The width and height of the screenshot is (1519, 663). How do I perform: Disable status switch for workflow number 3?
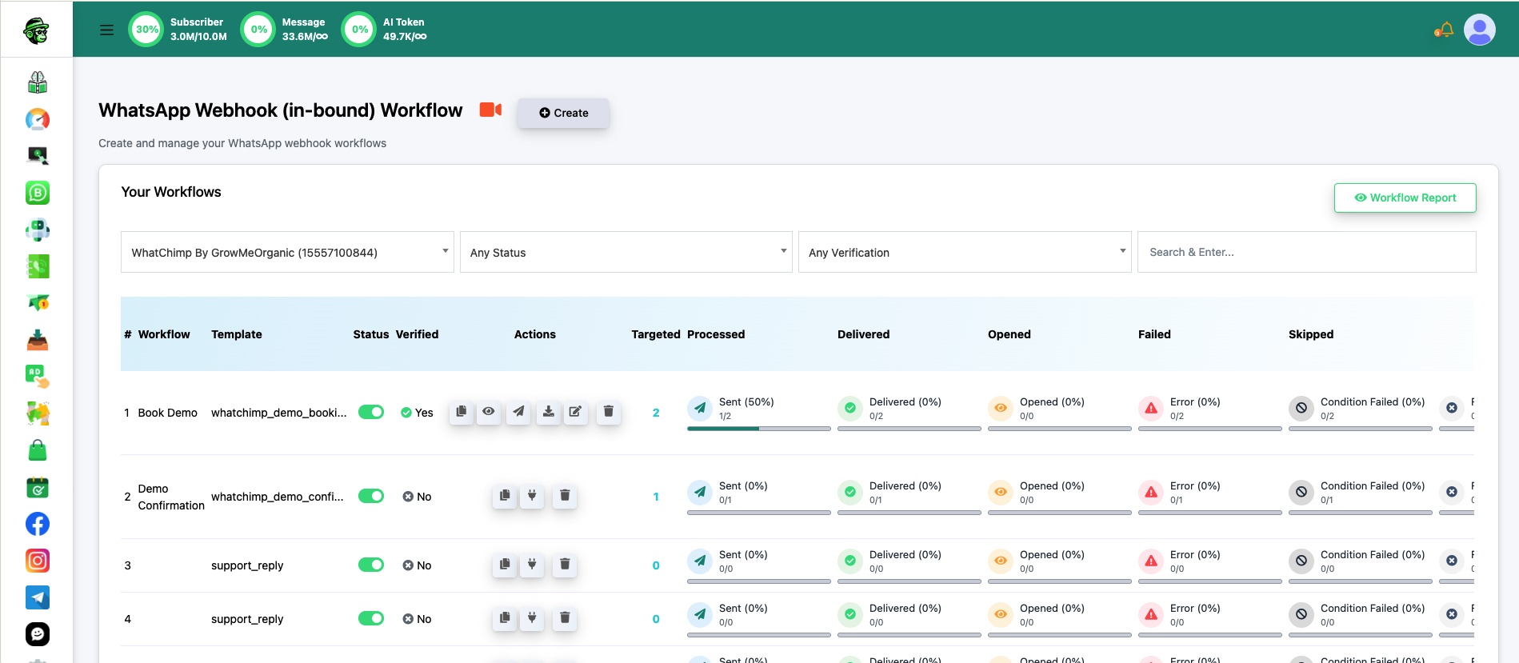[371, 565]
